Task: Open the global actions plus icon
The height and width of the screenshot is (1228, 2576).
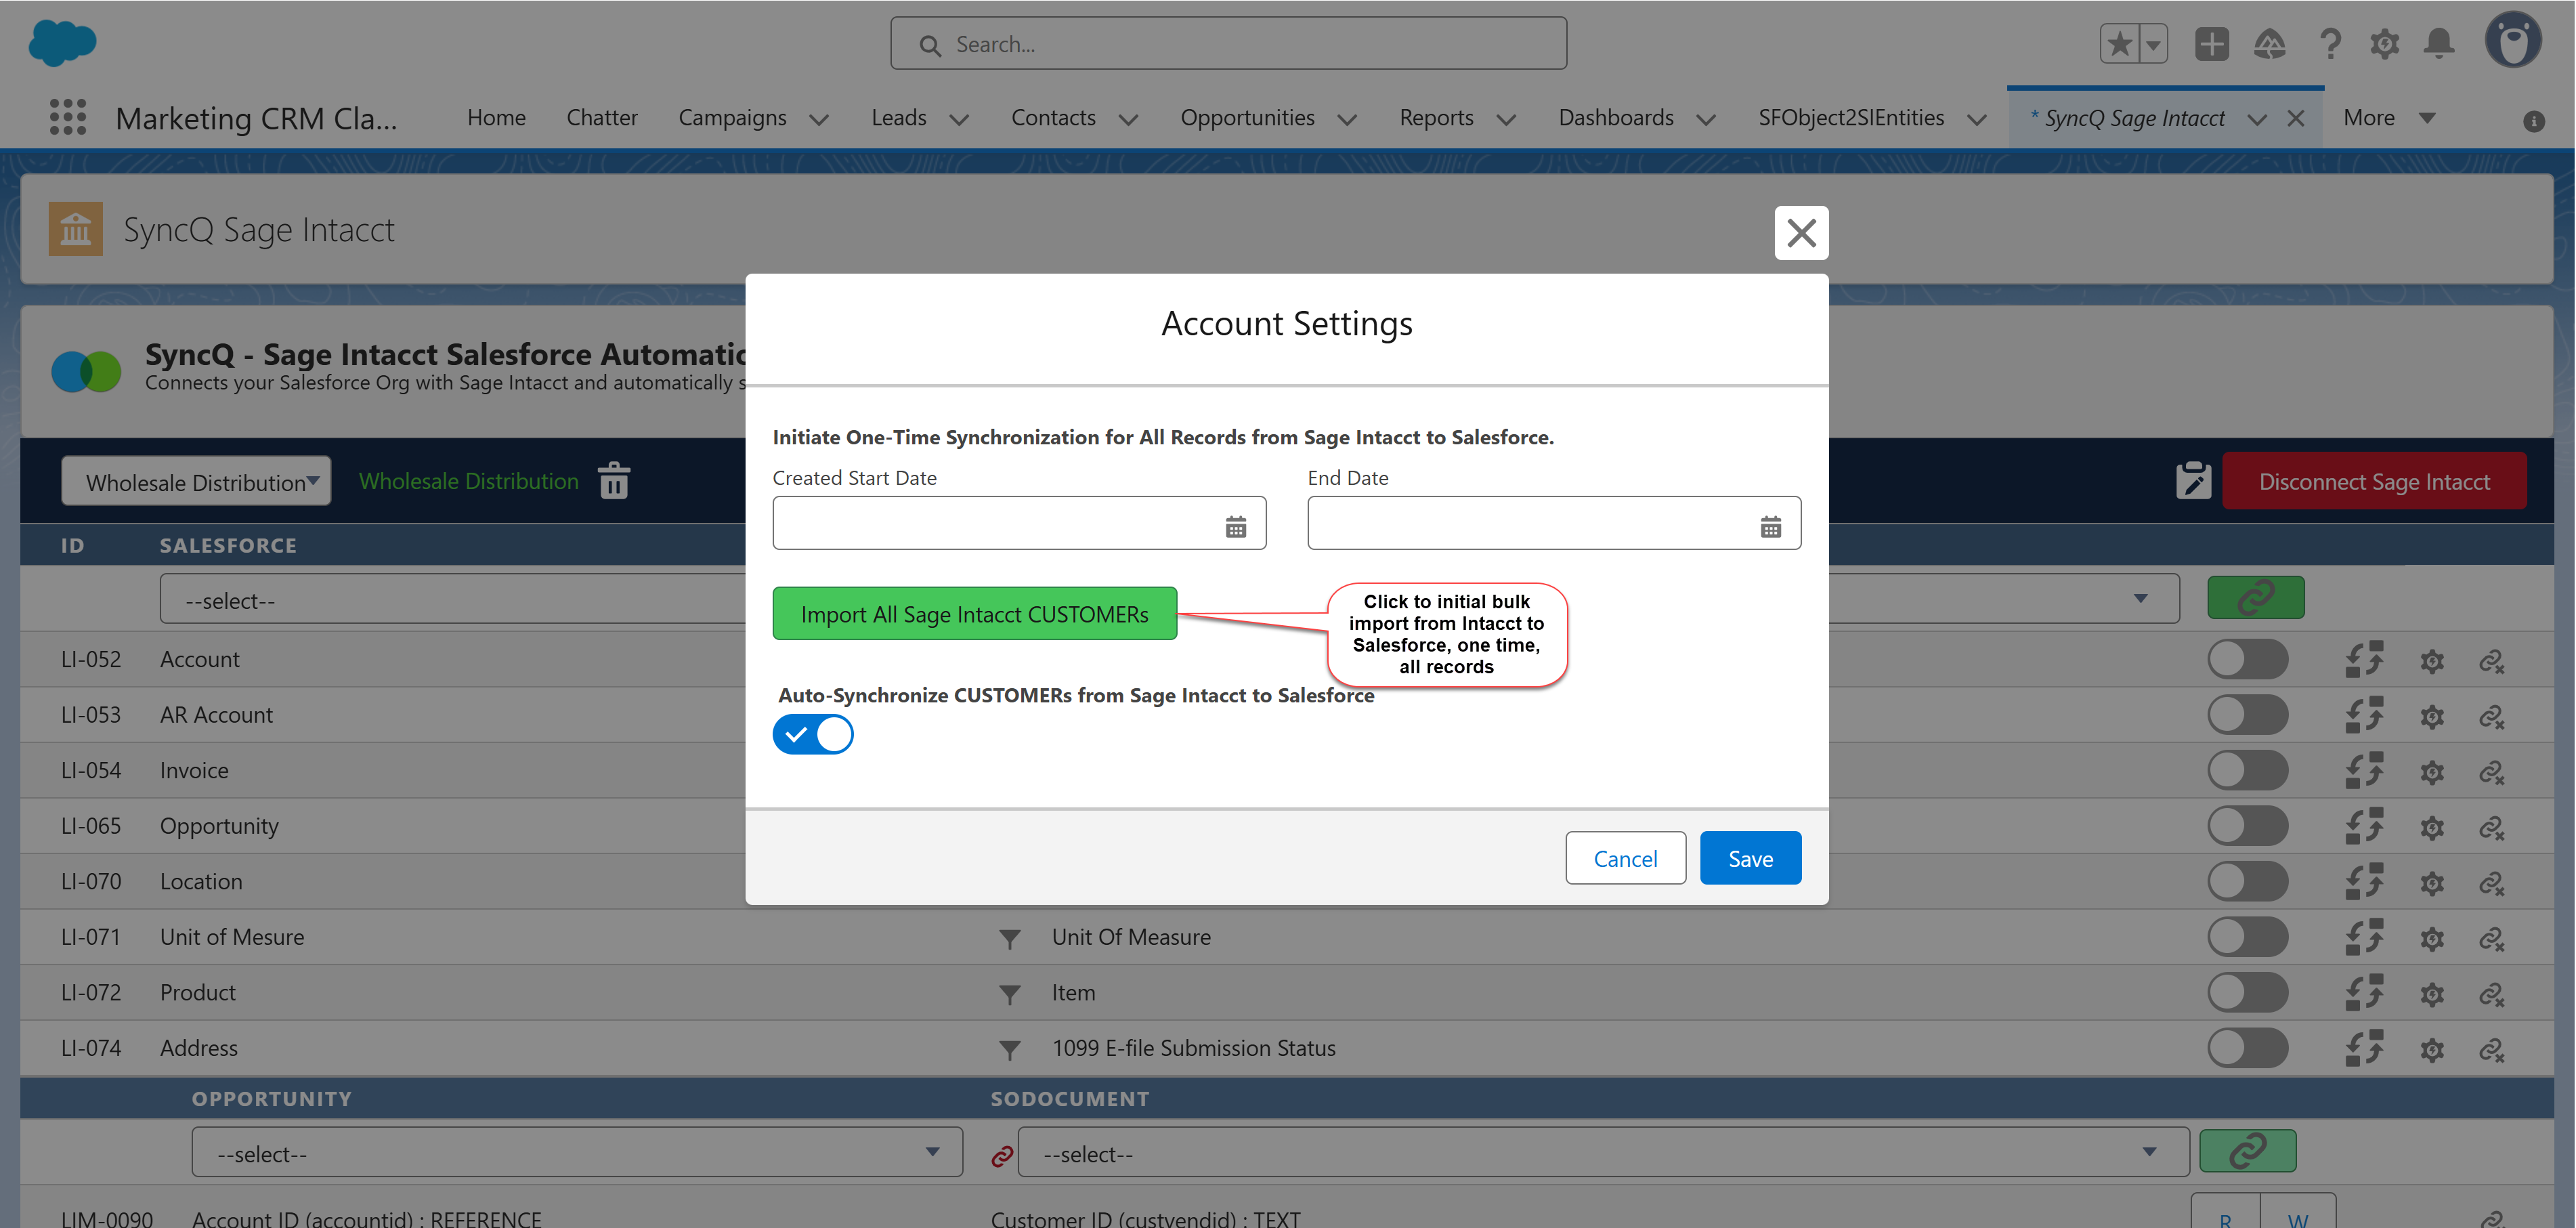Action: [2211, 44]
